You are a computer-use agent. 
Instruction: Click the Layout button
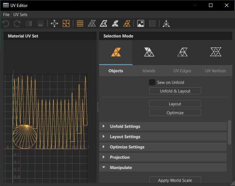click(175, 104)
